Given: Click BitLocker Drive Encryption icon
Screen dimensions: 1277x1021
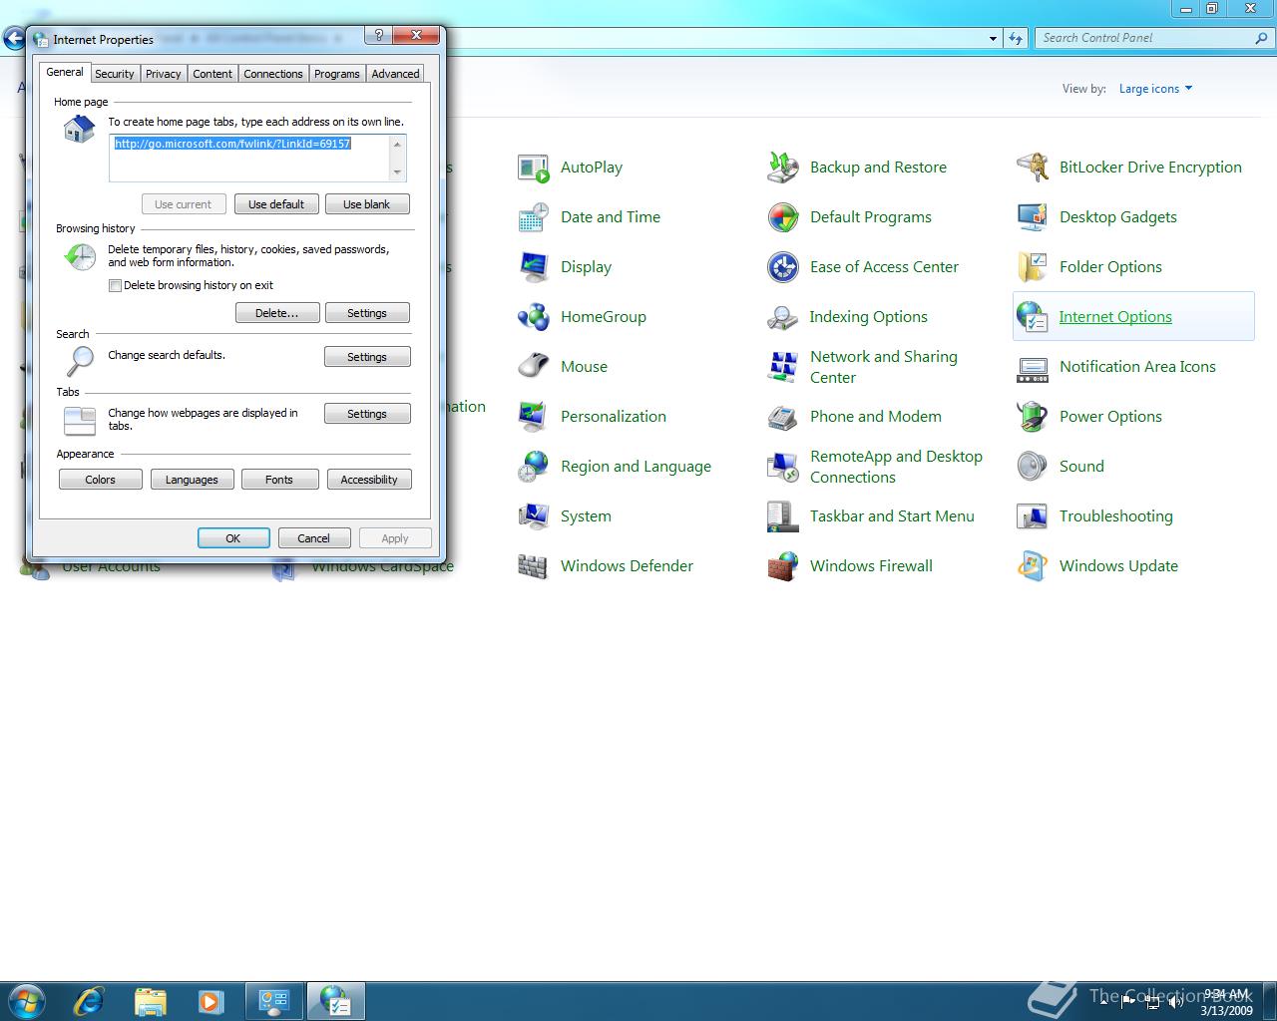Looking at the screenshot, I should pyautogui.click(x=1033, y=168).
